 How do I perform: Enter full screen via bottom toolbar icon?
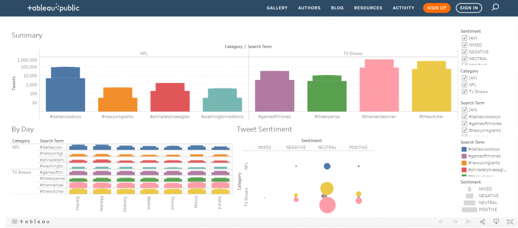coord(509,221)
